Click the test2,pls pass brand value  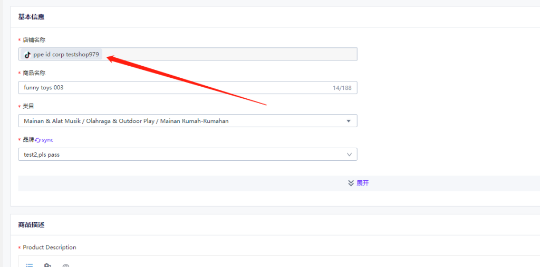point(42,155)
